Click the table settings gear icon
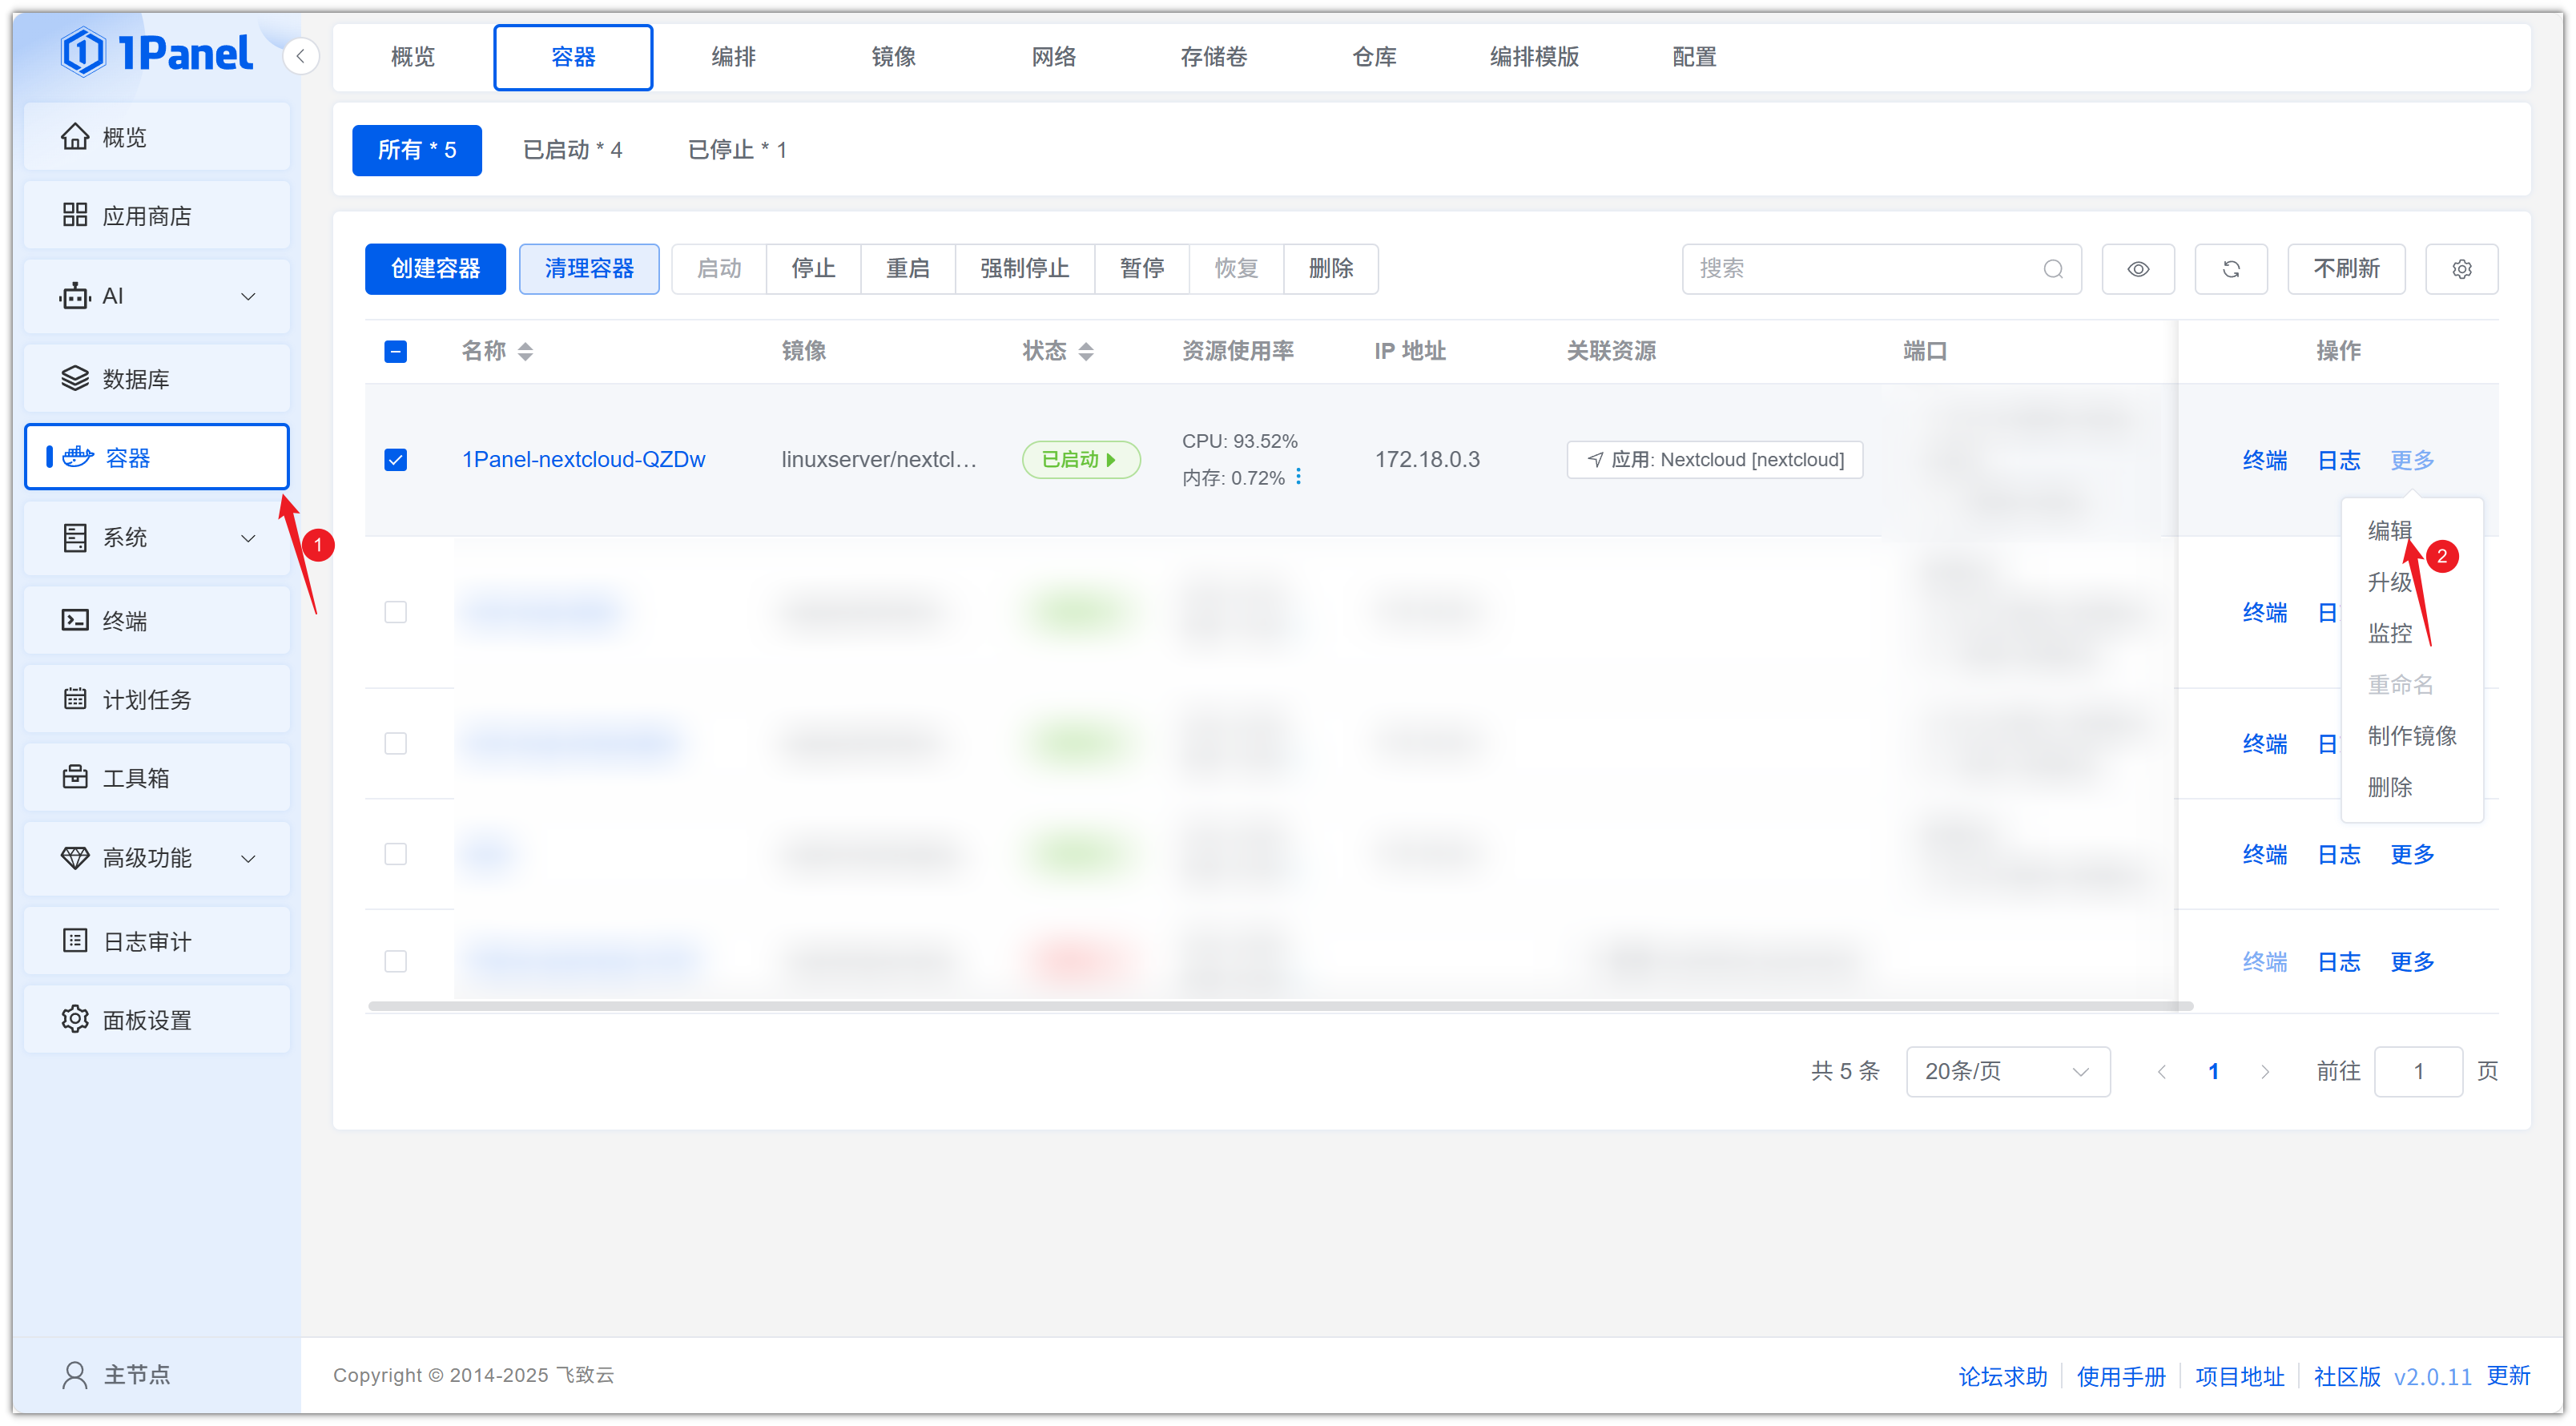The height and width of the screenshot is (1426, 2576). pyautogui.click(x=2461, y=269)
